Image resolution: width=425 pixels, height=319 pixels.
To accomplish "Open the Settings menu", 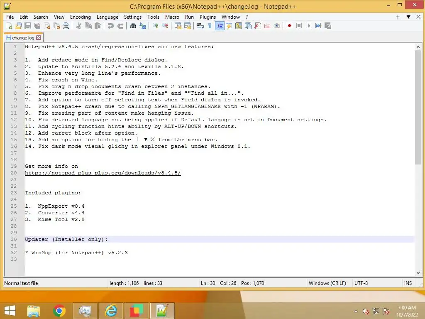I will coord(132,17).
